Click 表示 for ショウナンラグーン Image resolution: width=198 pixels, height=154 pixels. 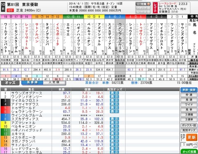click(114, 112)
